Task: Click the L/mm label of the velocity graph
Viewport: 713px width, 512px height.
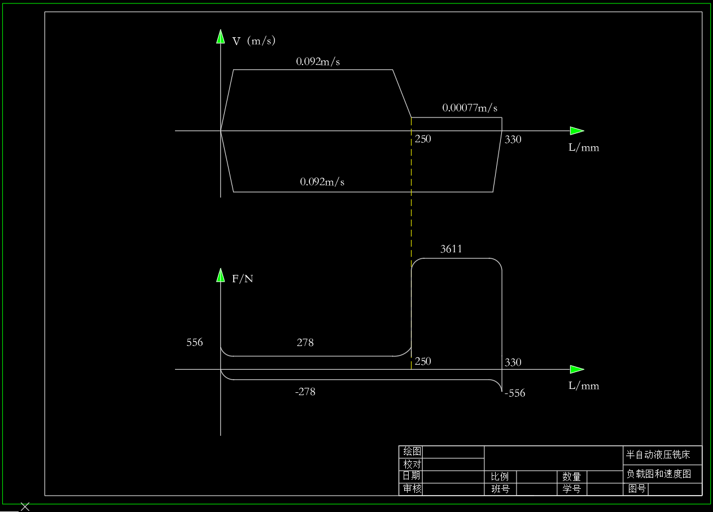Action: pos(584,148)
